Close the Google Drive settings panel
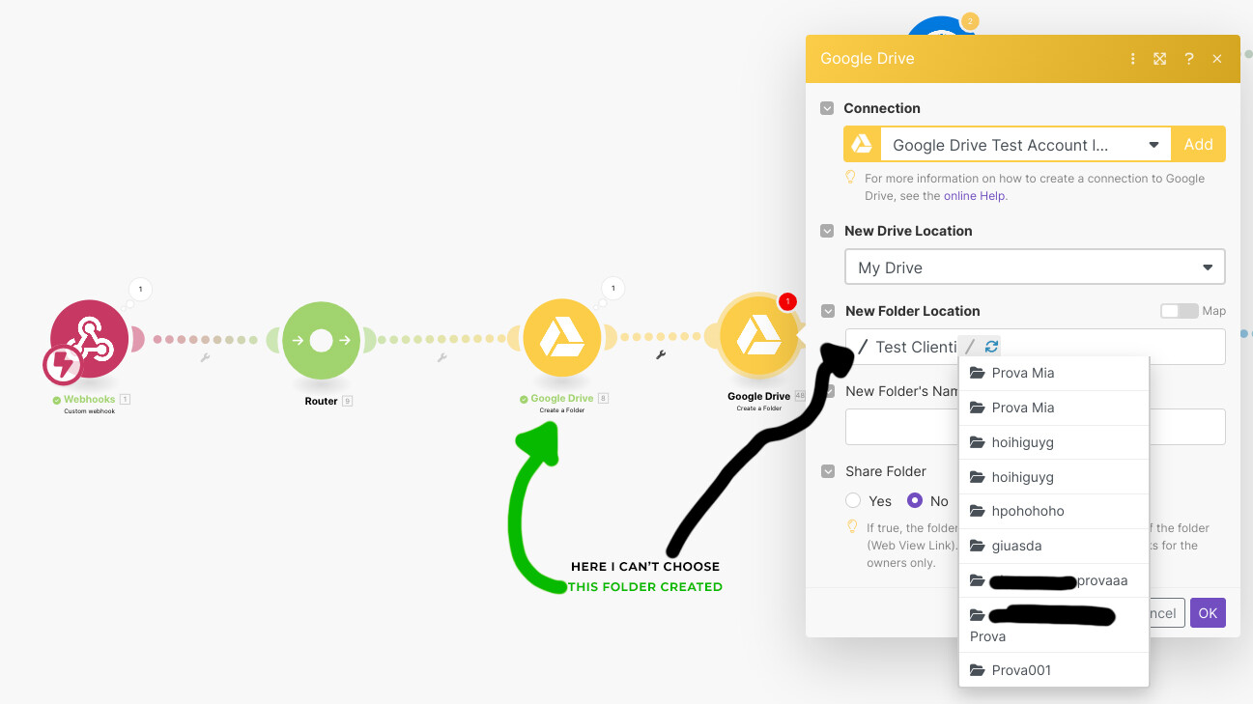The width and height of the screenshot is (1253, 704). coord(1217,59)
